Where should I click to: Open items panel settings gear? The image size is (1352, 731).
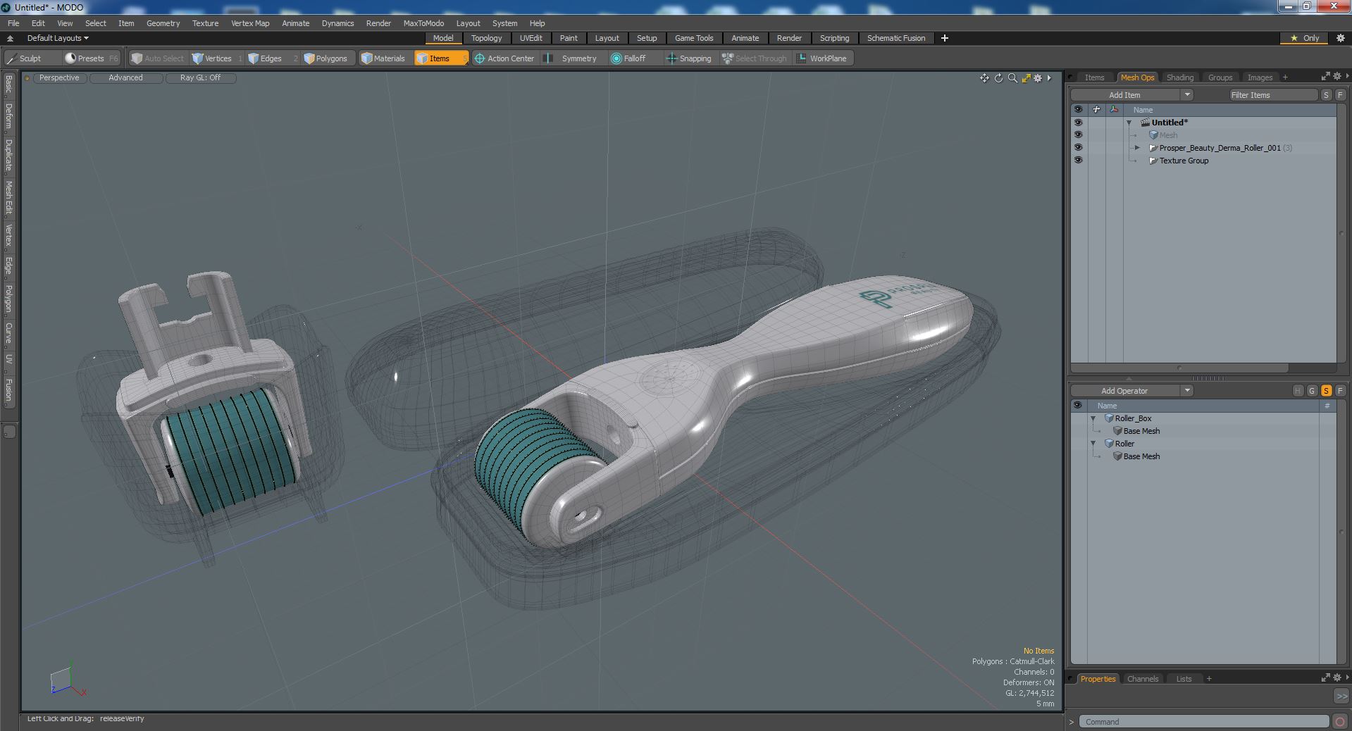[1337, 77]
